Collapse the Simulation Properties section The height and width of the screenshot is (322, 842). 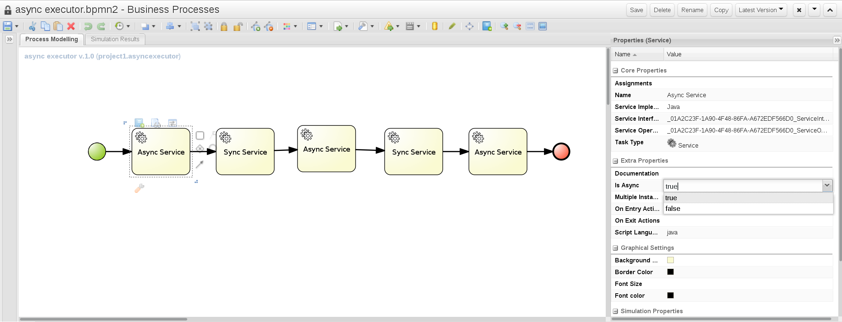coord(615,311)
